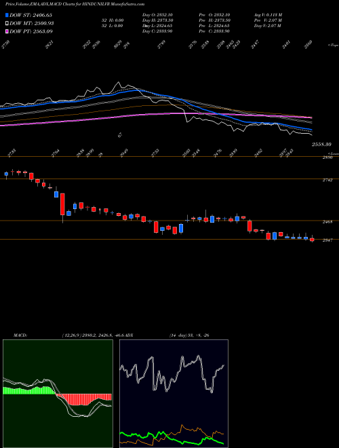Image resolution: width=339 pixels, height=448 pixels.
Task: Click the white DOW MT legend swatch
Action: pyautogui.click(x=7, y=24)
